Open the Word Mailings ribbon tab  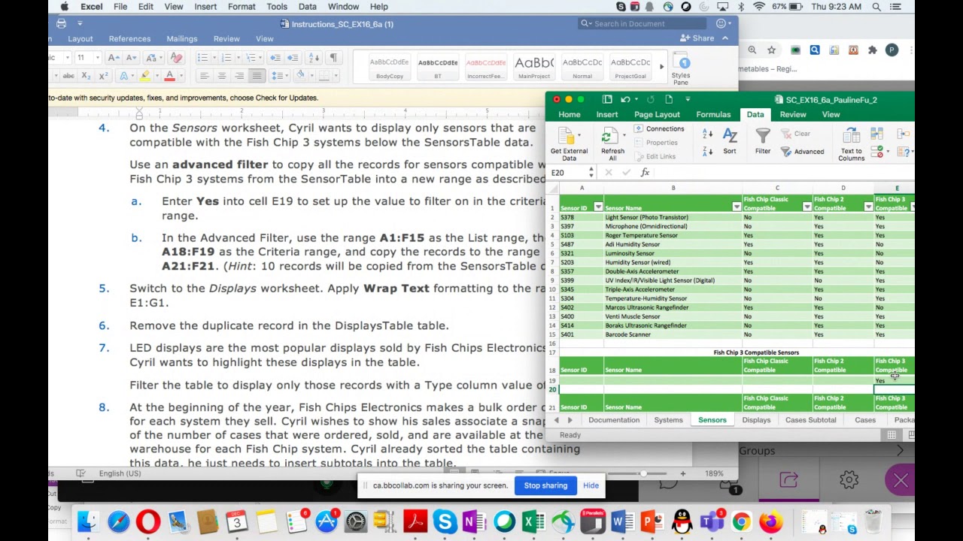(182, 38)
